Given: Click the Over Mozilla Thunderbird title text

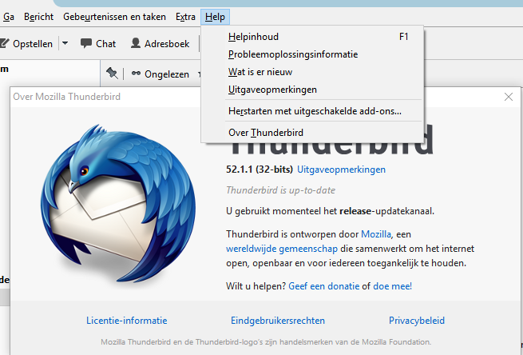Looking at the screenshot, I should 67,97.
